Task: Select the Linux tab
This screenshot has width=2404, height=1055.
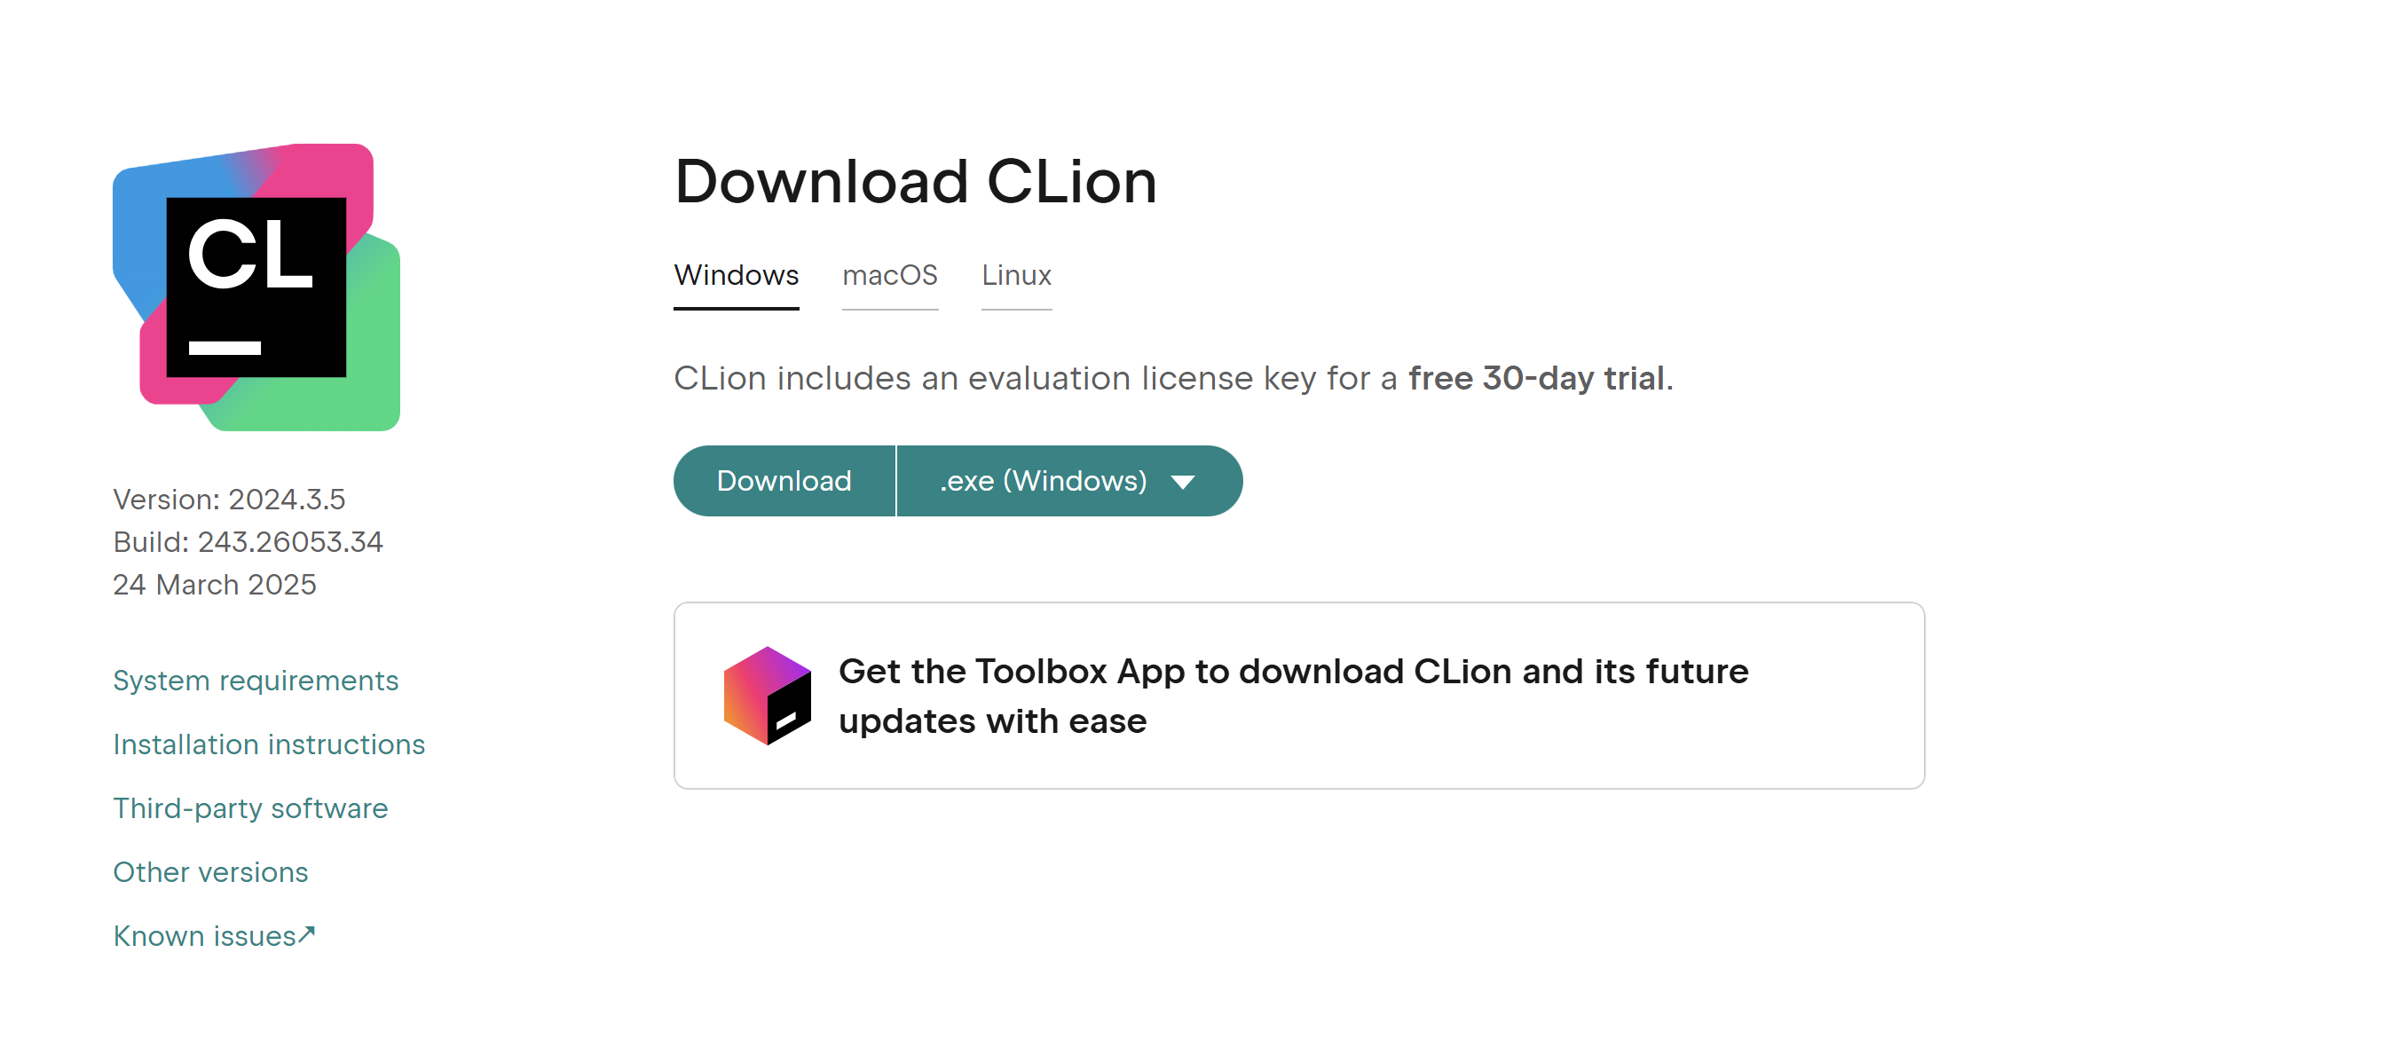Action: 1016,275
